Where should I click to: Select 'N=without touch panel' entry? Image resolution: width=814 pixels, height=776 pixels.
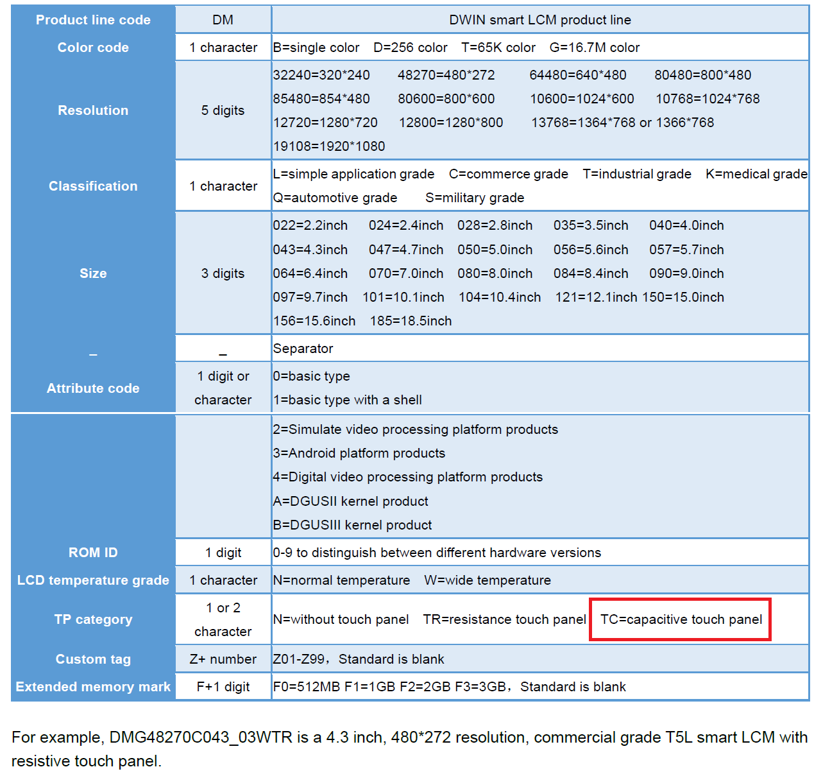pyautogui.click(x=341, y=619)
